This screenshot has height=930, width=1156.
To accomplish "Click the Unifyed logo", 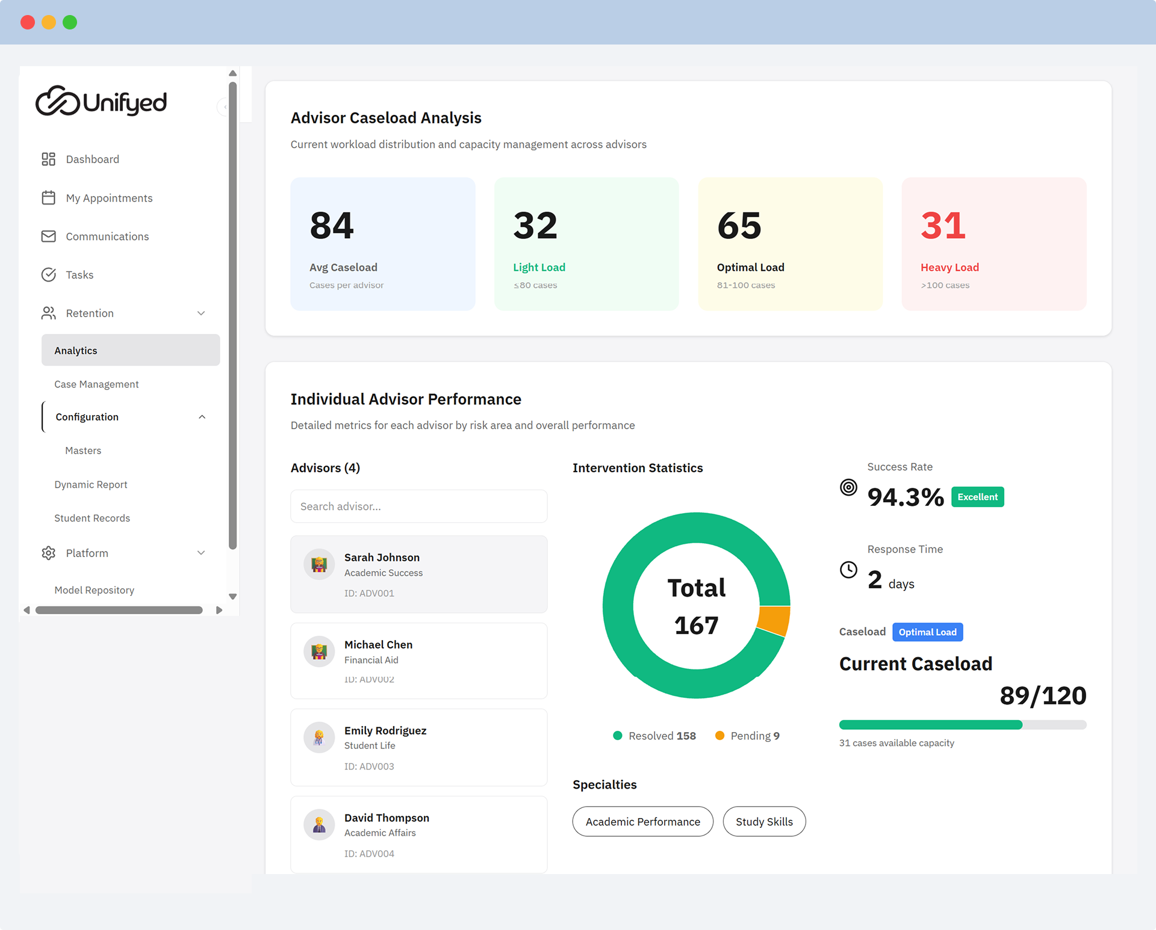I will 101,101.
